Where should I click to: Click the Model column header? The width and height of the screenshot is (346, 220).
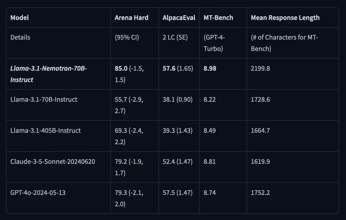click(20, 18)
